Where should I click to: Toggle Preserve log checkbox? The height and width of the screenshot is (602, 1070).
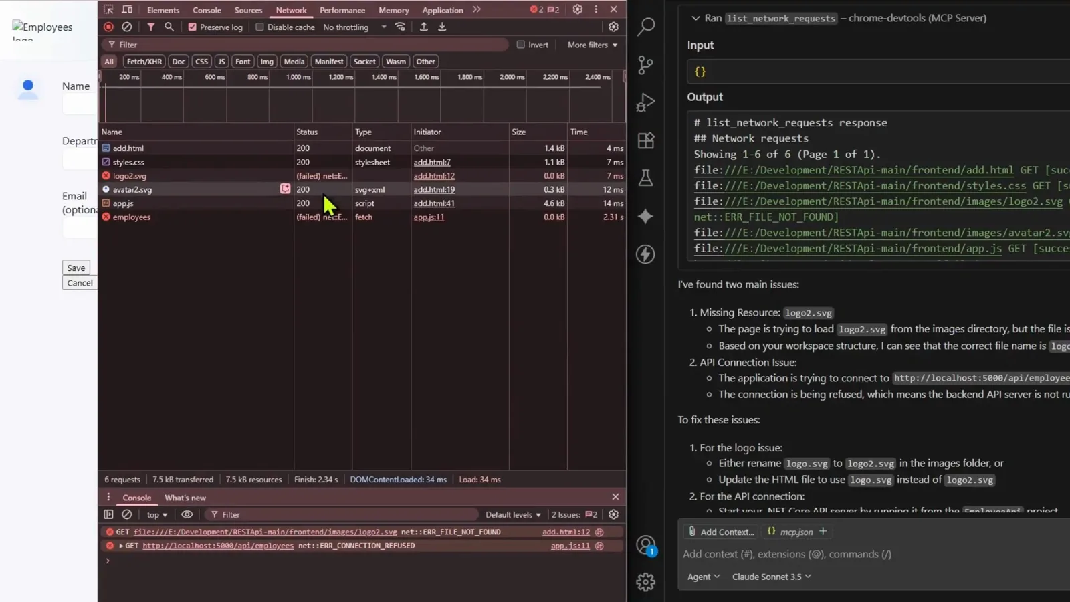(193, 27)
